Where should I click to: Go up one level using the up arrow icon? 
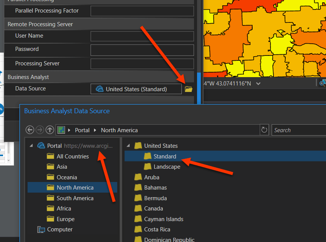[49, 130]
